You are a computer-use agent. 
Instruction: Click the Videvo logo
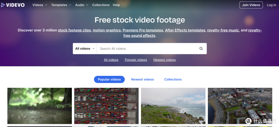point(13,5)
